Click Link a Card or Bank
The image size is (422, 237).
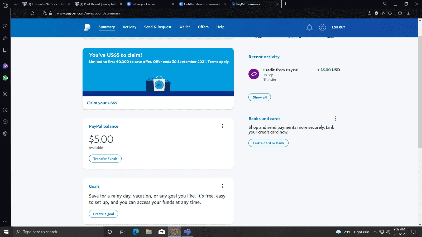pos(268,143)
